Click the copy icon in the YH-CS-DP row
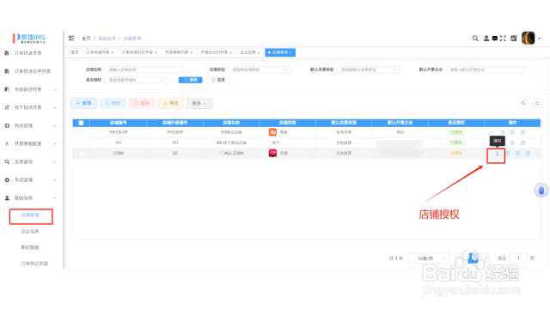This screenshot has height=309, width=550. (x=522, y=132)
